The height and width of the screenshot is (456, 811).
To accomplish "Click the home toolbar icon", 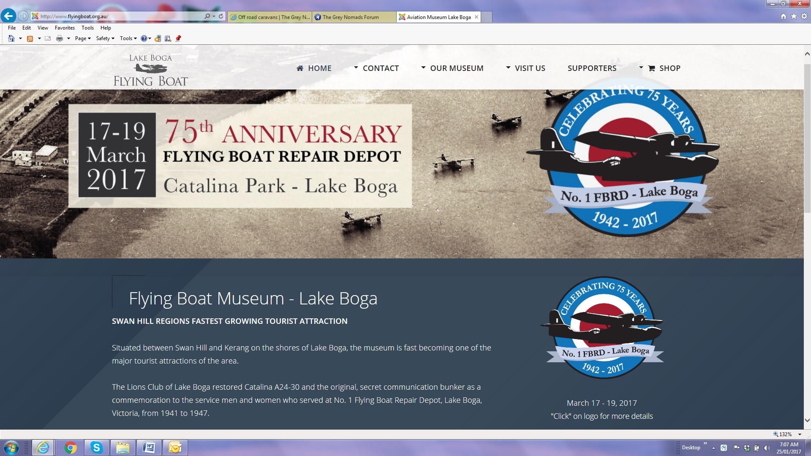I will pos(11,38).
